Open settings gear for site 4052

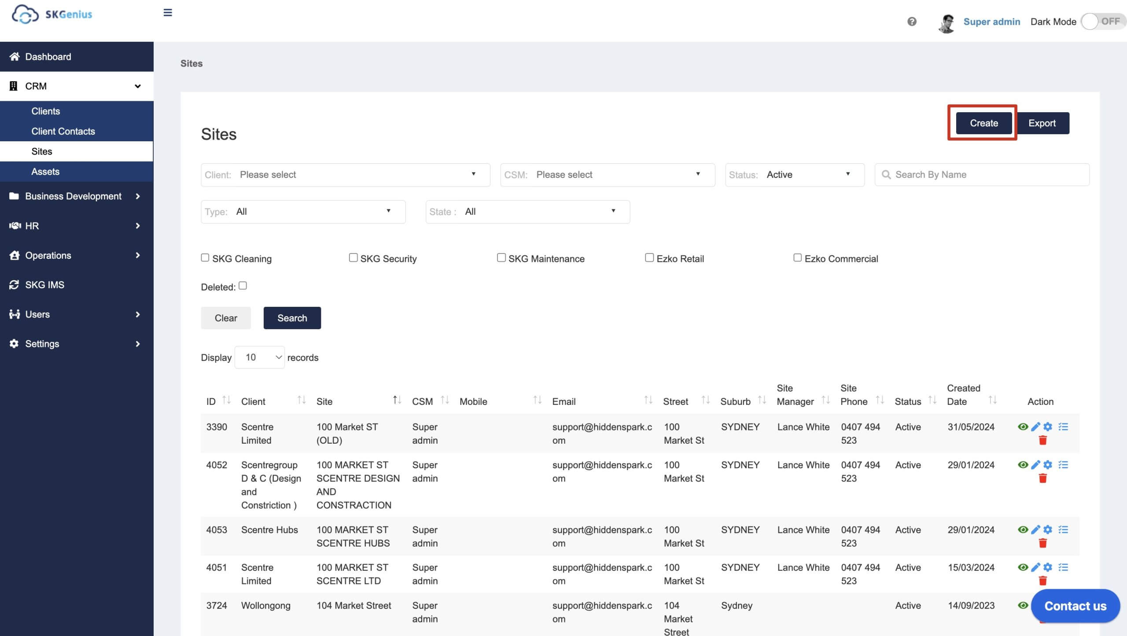click(1048, 465)
